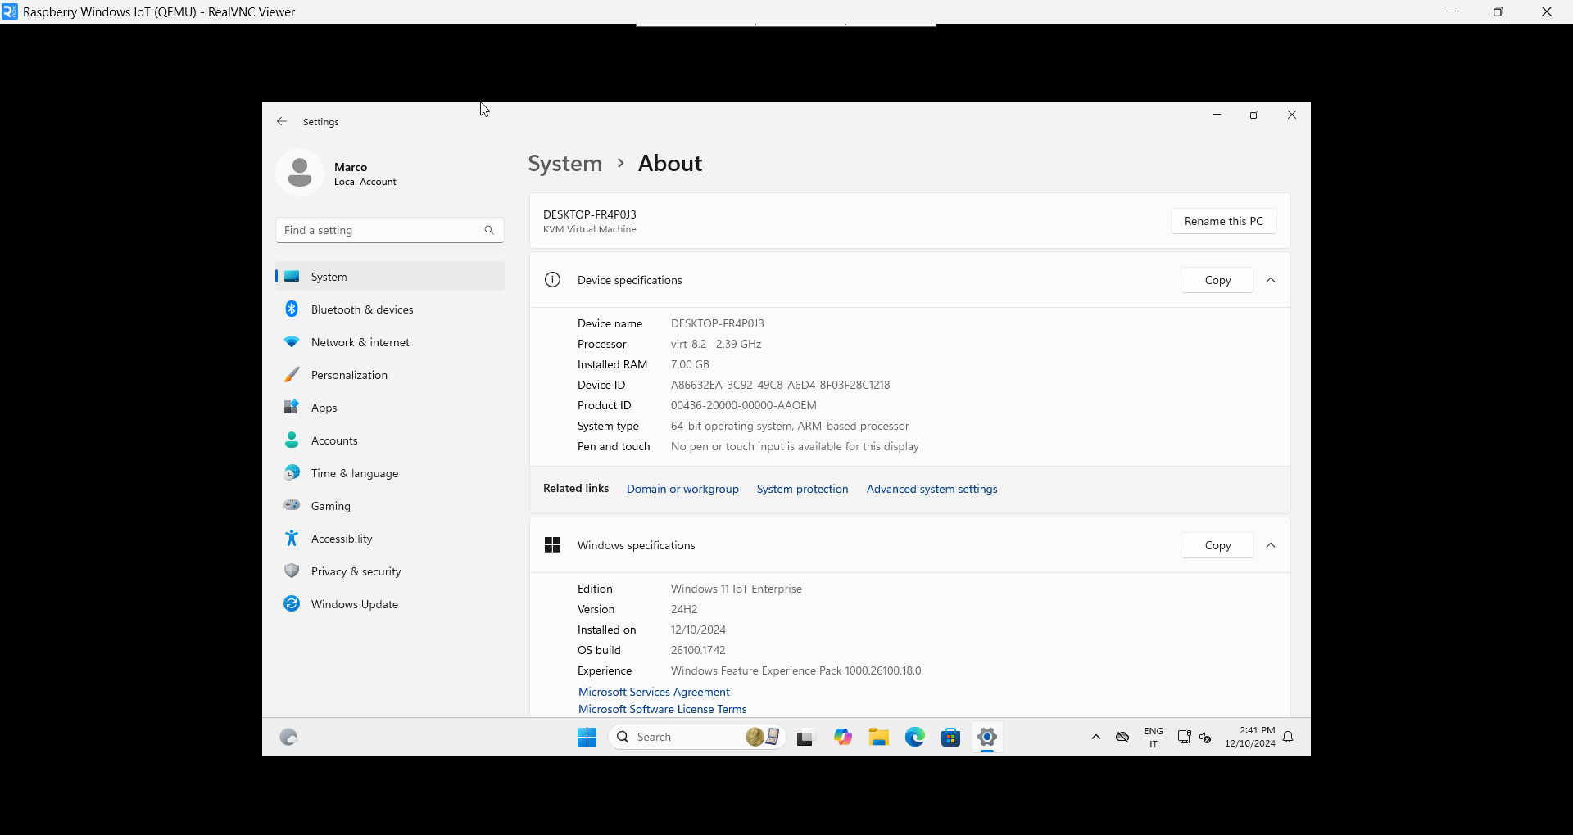Viewport: 1573px width, 835px height.
Task: Click the cloud sync tray icon
Action: point(1122,737)
